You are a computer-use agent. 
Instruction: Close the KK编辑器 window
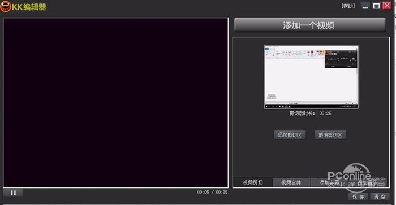point(387,5)
